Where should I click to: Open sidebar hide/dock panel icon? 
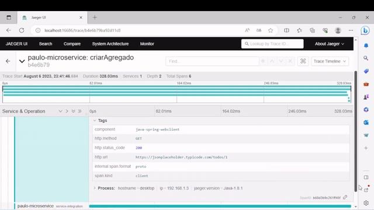coord(366,177)
